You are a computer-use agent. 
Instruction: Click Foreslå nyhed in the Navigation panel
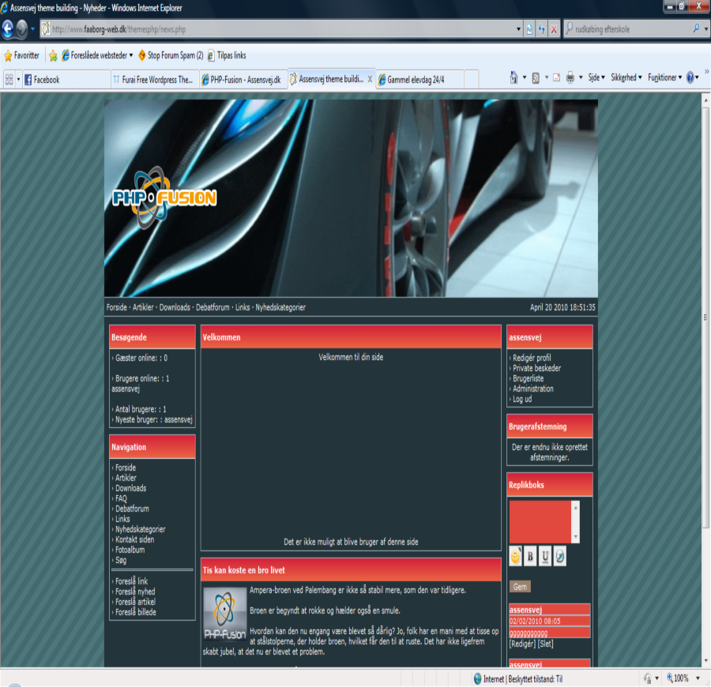coord(135,591)
